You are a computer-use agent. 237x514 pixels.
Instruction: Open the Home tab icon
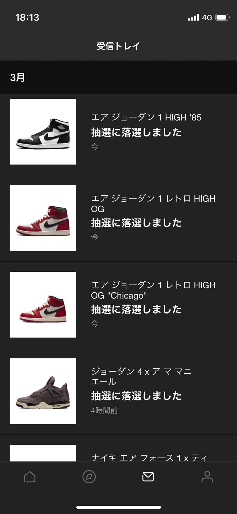30,477
